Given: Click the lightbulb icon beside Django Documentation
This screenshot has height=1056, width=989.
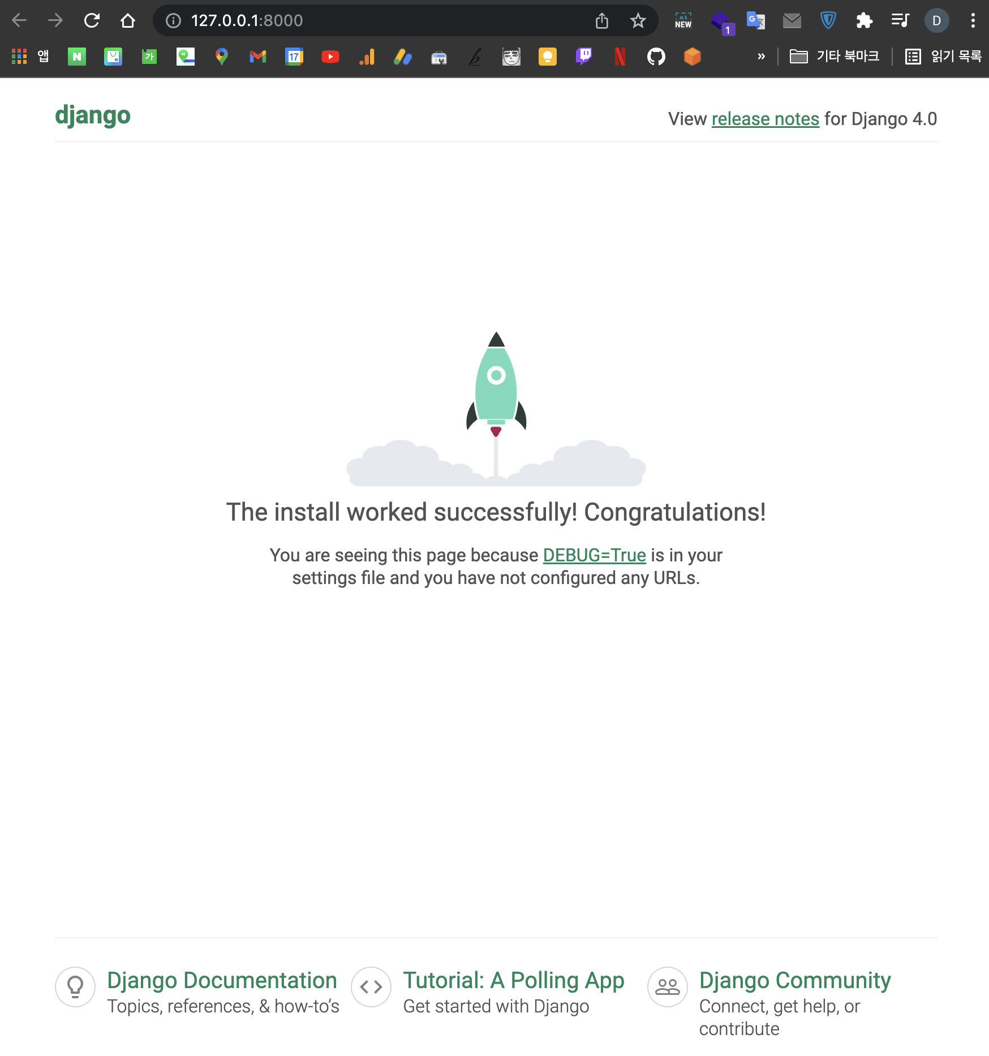Looking at the screenshot, I should pos(75,987).
